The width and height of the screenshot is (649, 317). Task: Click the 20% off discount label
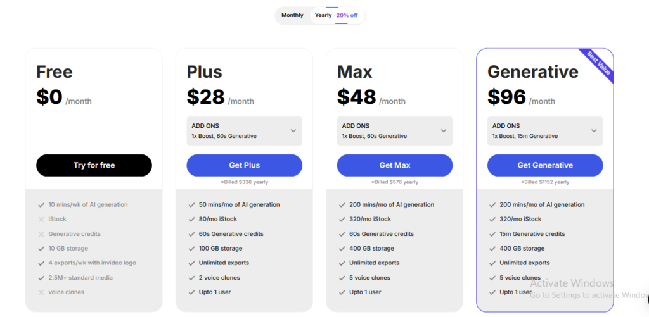click(347, 15)
